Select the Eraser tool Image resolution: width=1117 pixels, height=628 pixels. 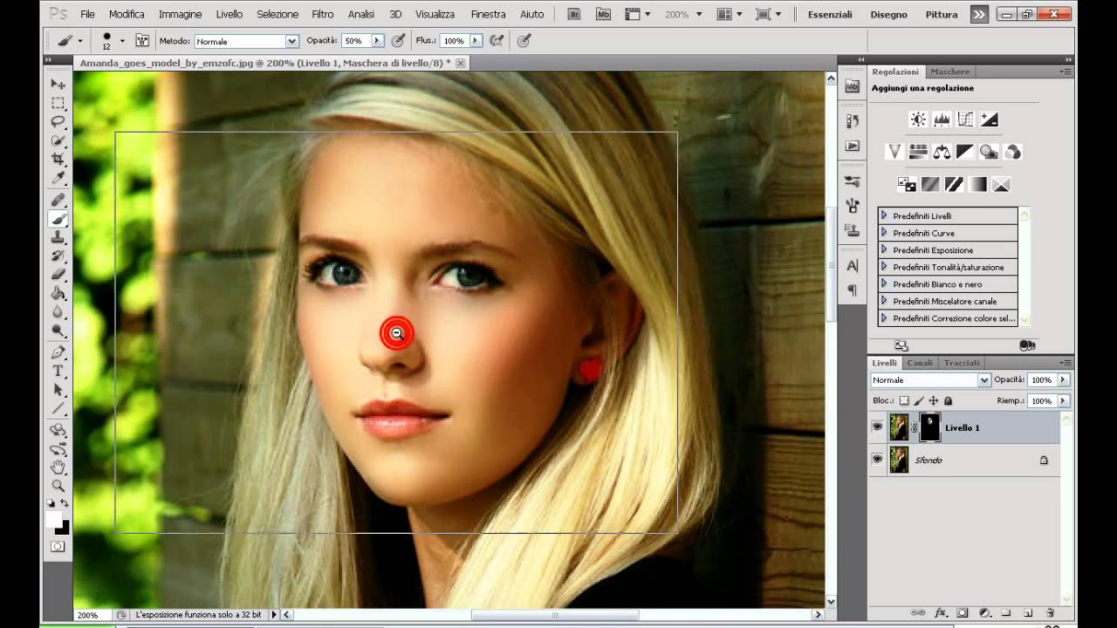(x=58, y=274)
